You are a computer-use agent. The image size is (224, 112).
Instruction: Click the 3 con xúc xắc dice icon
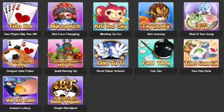point(201,16)
